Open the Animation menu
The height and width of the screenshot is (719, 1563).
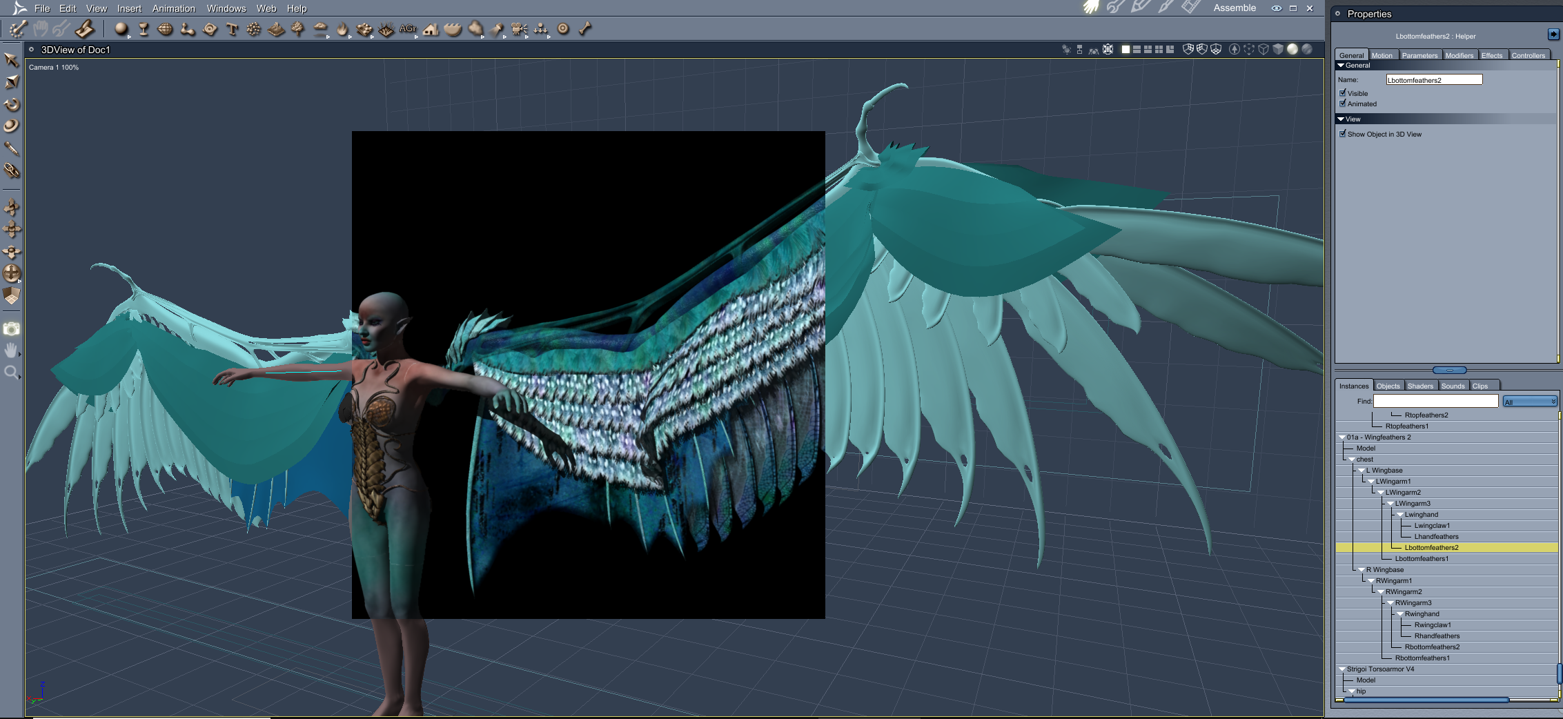pos(174,8)
